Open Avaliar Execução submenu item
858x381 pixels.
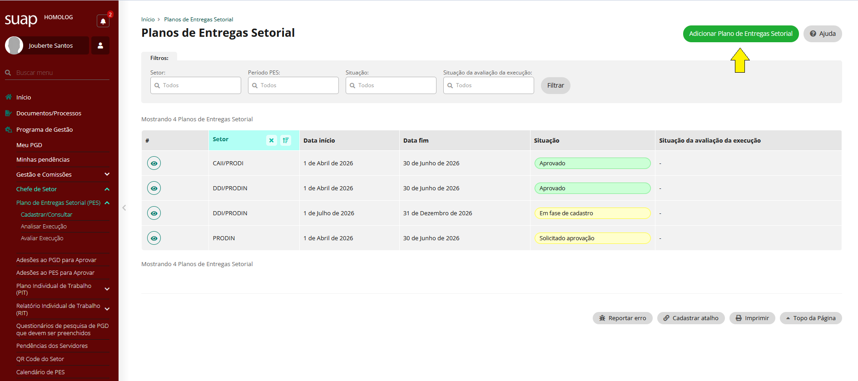42,238
